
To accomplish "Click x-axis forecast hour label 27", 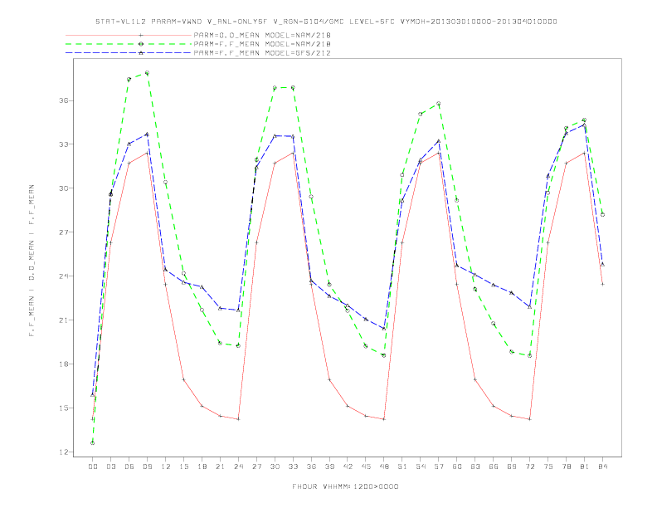I will pos(256,466).
